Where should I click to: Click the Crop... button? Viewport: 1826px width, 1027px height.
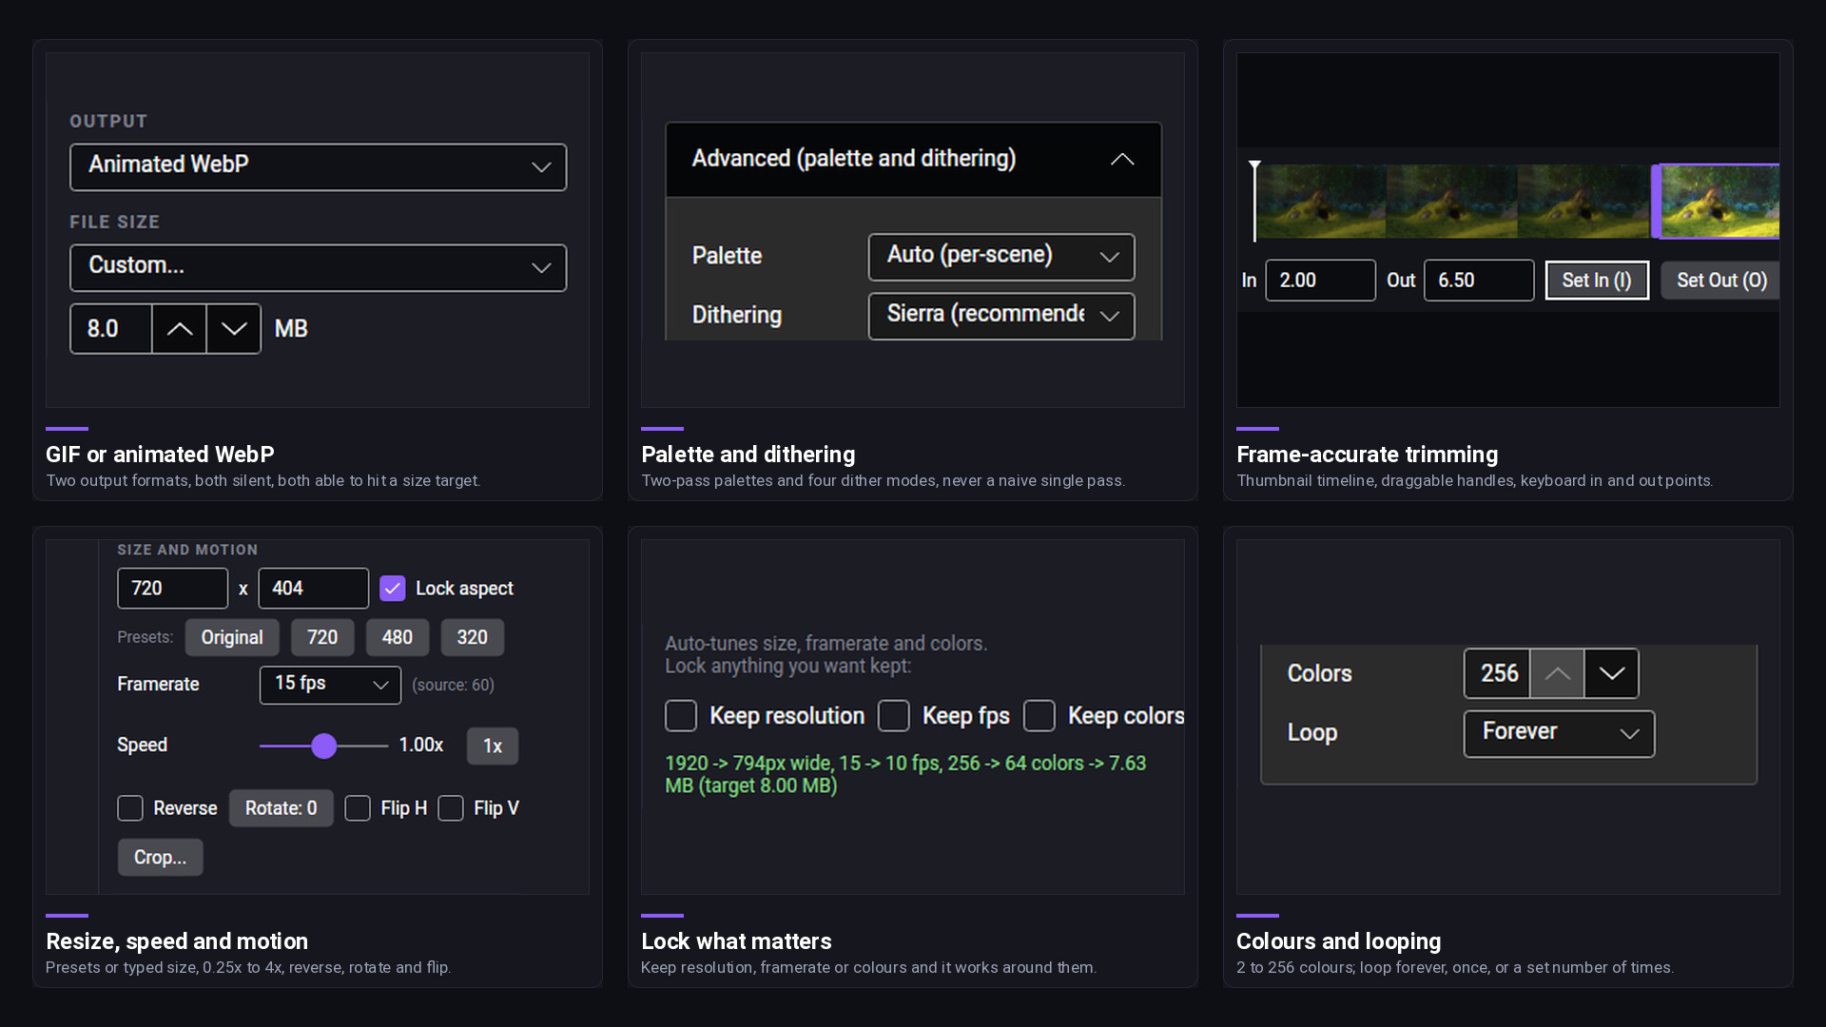(160, 857)
